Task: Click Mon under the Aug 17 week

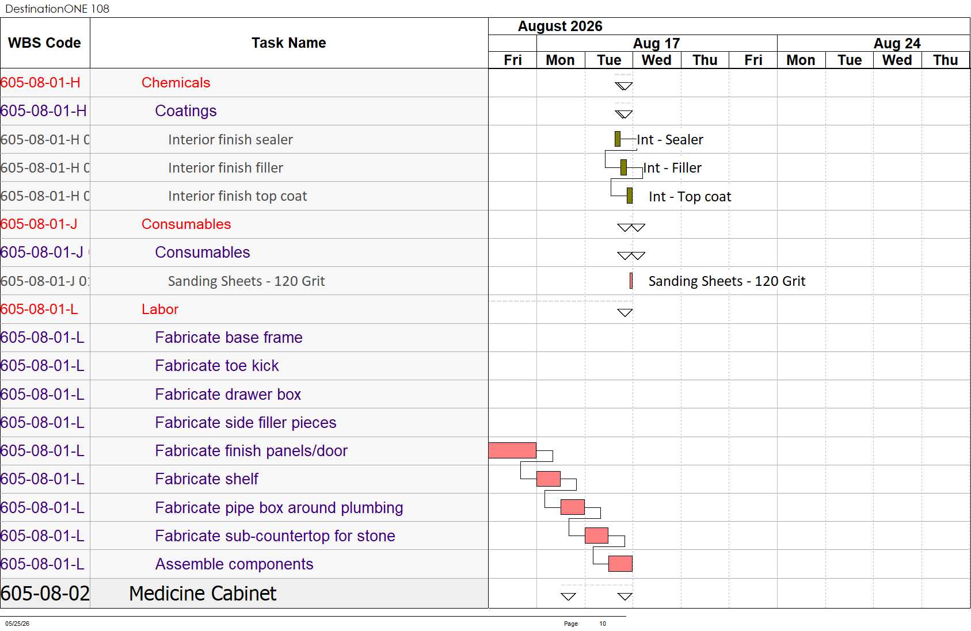Action: (x=561, y=60)
